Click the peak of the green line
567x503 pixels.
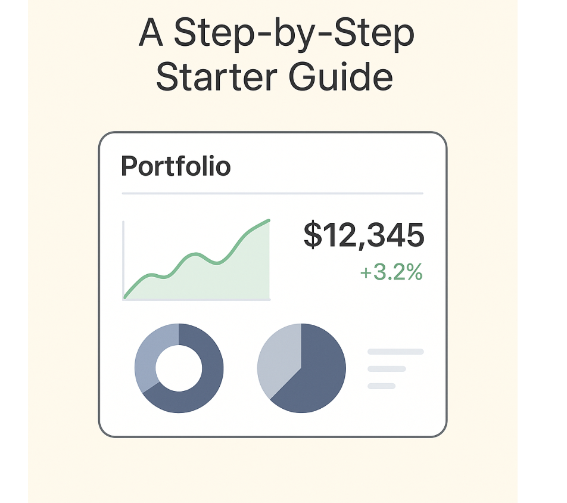pos(269,221)
